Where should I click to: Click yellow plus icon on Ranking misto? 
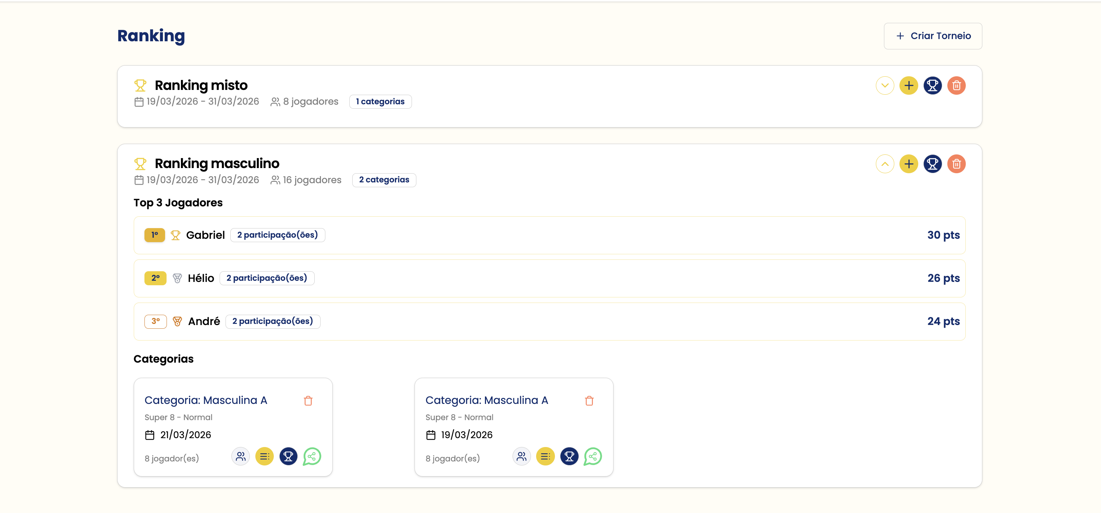909,85
